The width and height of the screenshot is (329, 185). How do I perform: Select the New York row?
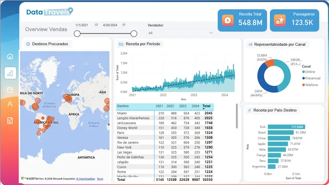(165, 147)
